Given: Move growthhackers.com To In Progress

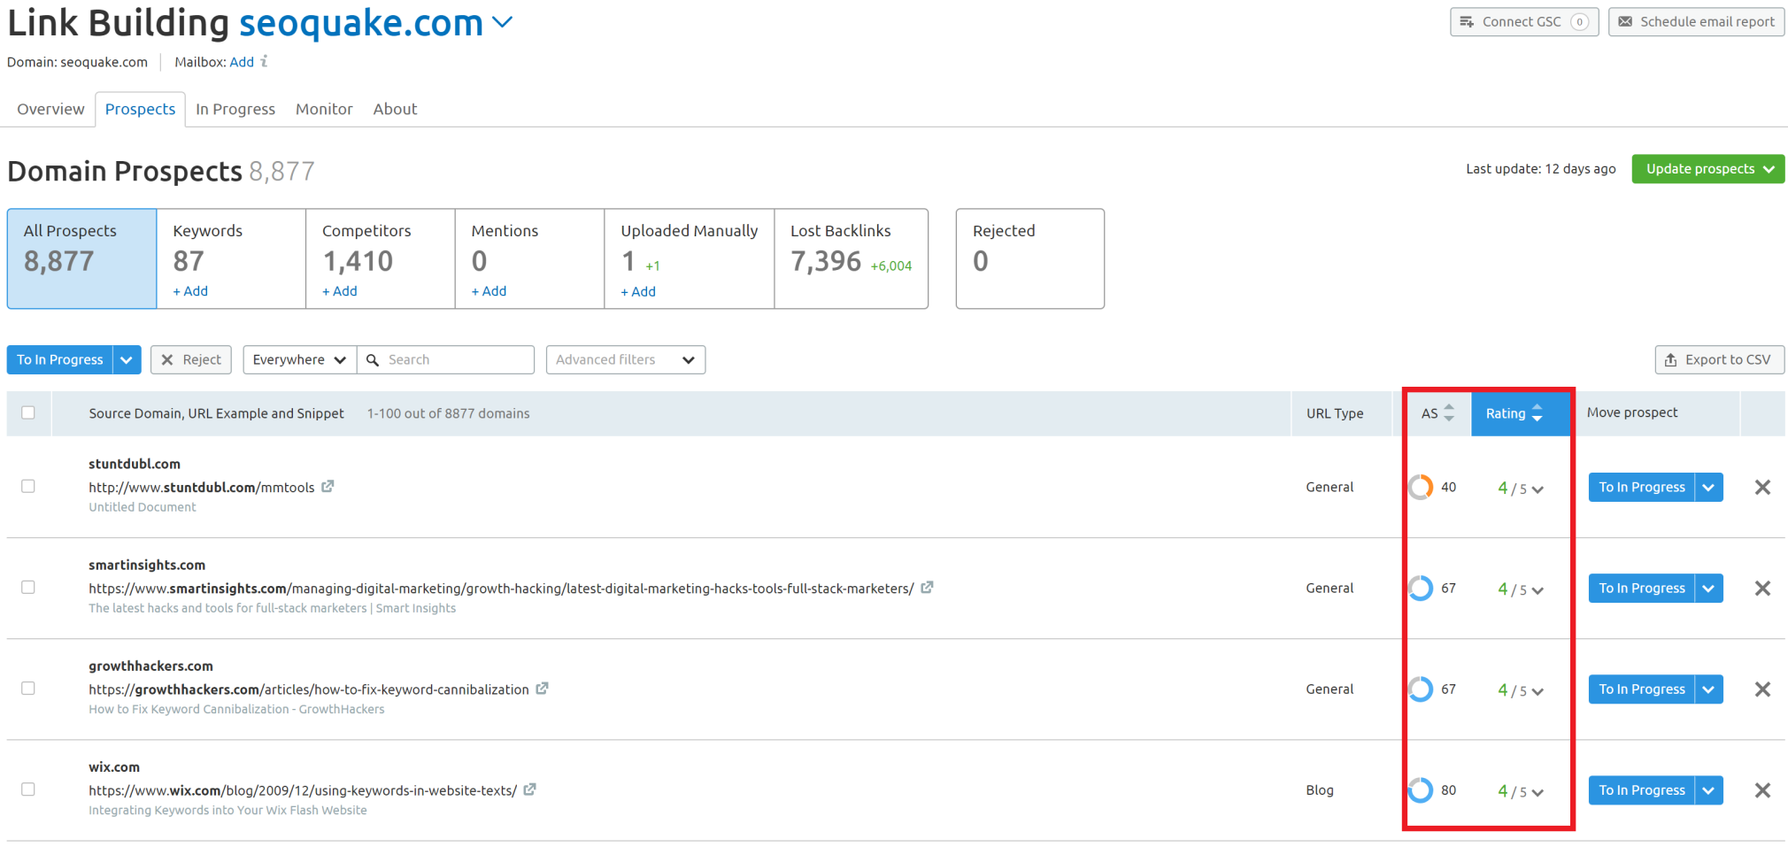Looking at the screenshot, I should (x=1642, y=689).
